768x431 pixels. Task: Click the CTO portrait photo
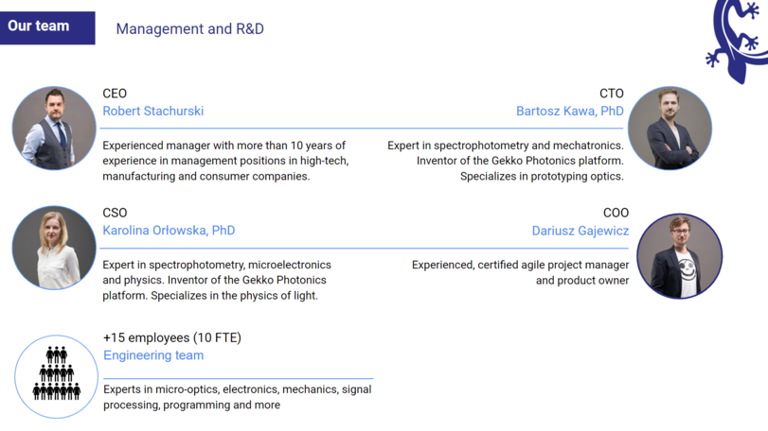(x=670, y=128)
